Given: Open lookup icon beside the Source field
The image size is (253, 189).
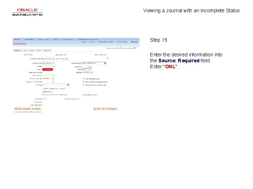Looking at the screenshot, I should coord(53,69).
